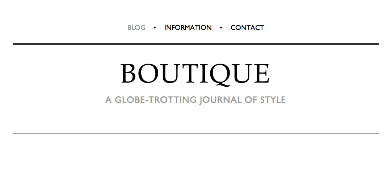Click GLOBE-TROTTING in the tagline
The image size is (387, 171).
[156, 100]
